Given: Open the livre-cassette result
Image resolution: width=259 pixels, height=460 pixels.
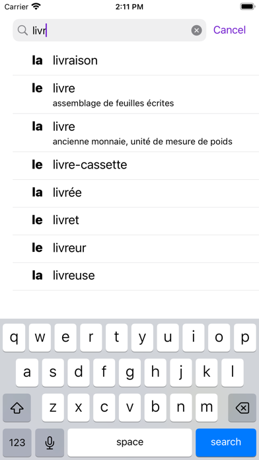Looking at the screenshot, I should point(136,165).
